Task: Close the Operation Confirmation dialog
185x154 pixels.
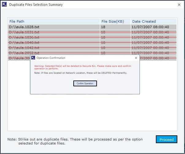Action: (x=136, y=58)
